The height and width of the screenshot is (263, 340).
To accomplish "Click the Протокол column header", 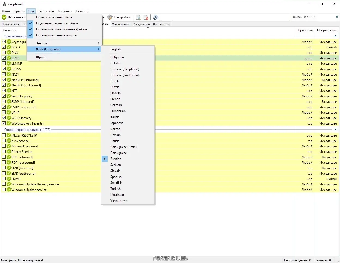I will click(x=305, y=30).
